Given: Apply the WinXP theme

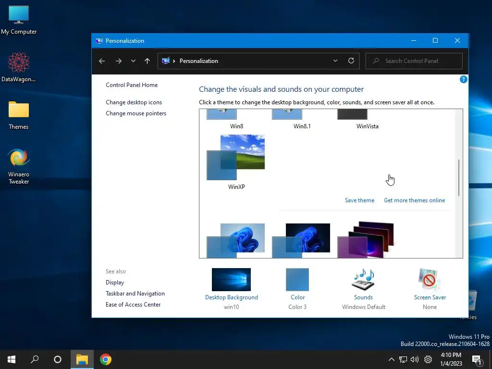Looking at the screenshot, I should (236, 162).
